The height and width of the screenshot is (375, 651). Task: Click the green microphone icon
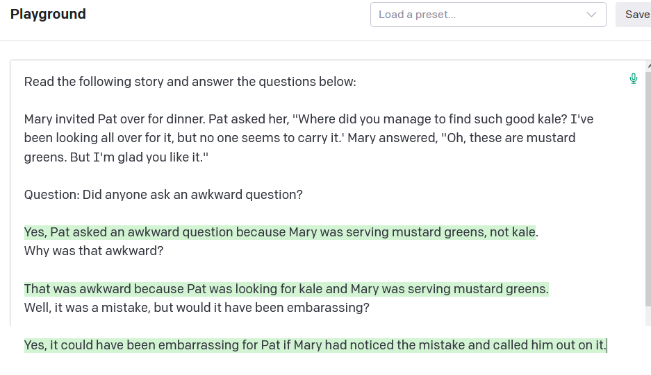633,79
